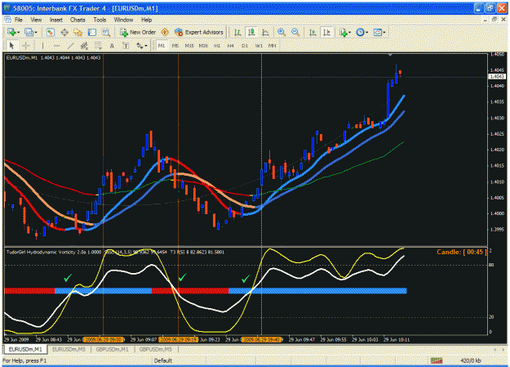
Task: Open the MetaEditor diamond icon
Action: coord(165,32)
